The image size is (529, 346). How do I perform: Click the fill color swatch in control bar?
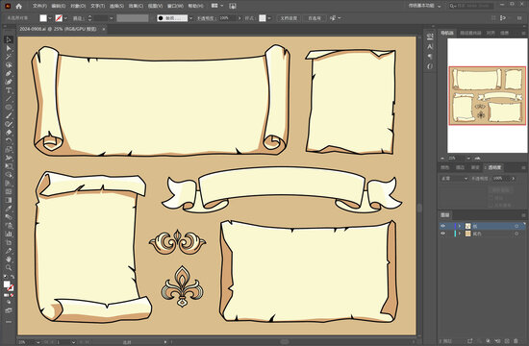click(x=43, y=18)
